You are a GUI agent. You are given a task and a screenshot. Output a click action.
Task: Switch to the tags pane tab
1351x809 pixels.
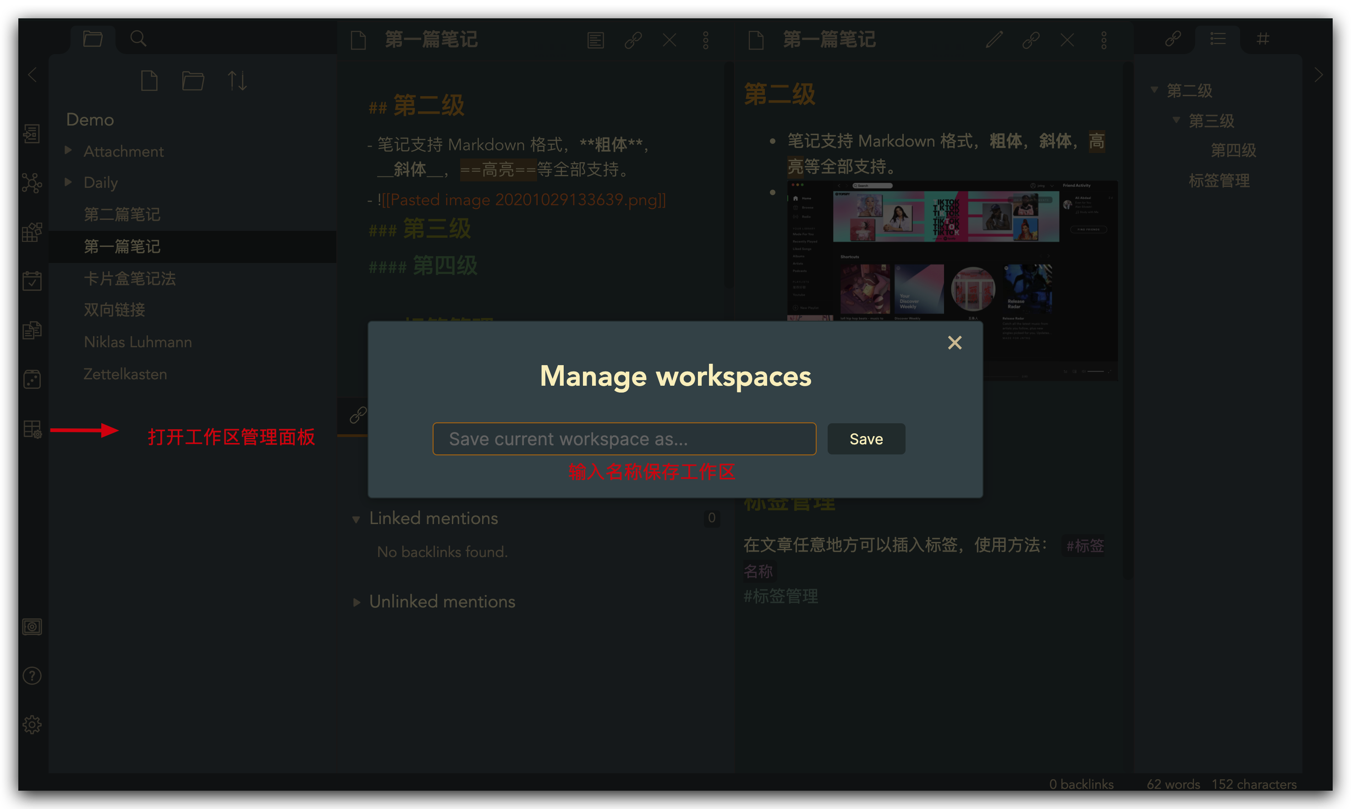click(1263, 38)
